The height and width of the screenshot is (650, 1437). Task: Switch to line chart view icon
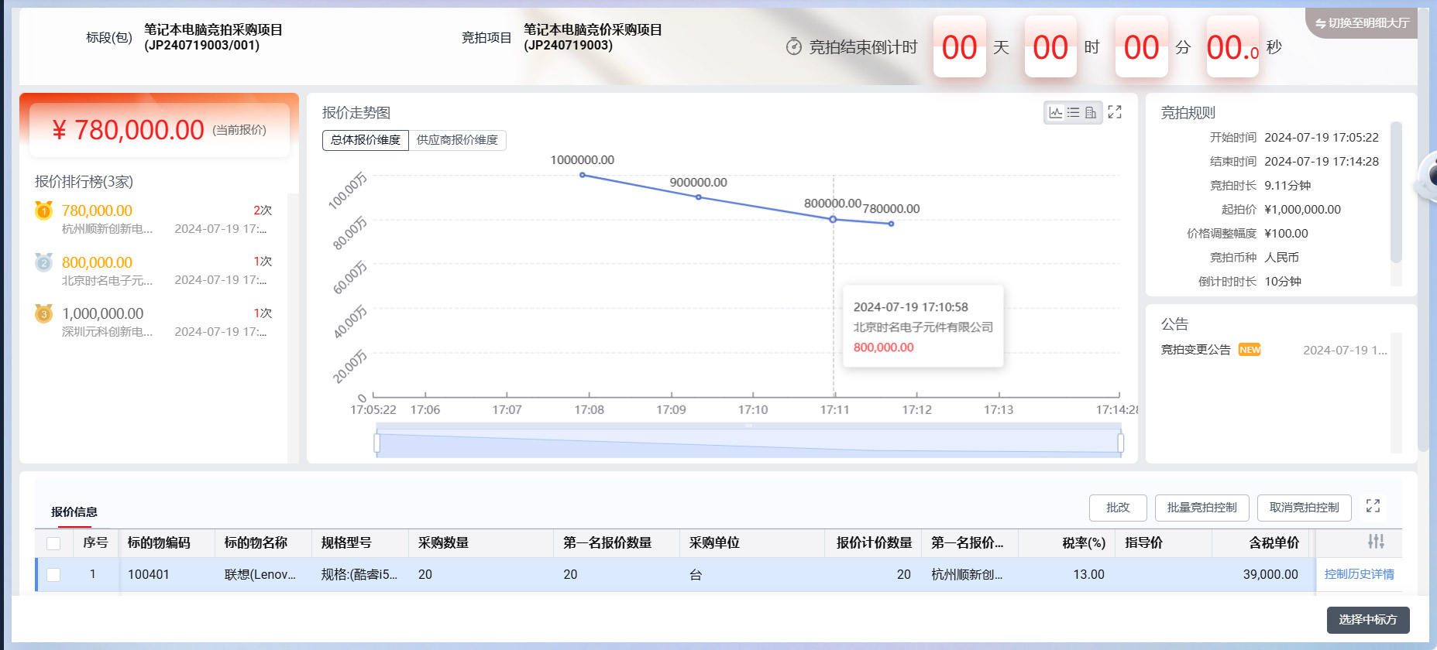tap(1055, 113)
